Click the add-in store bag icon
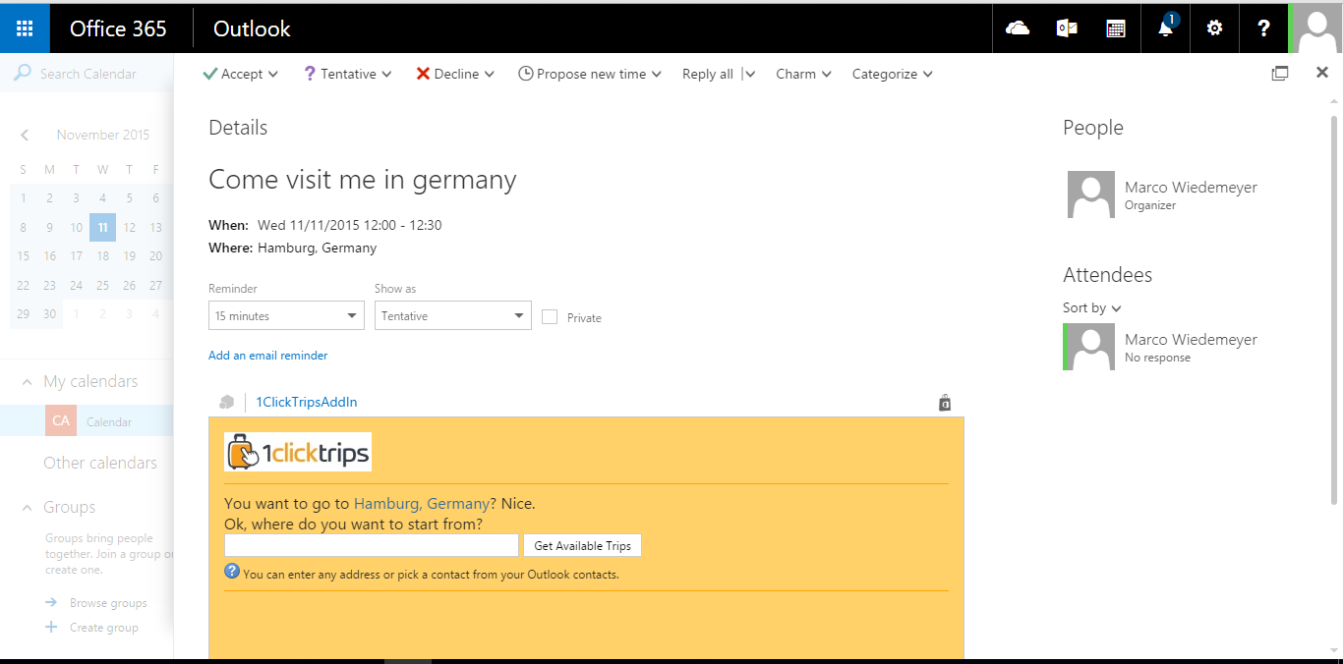Screen dimensions: 1343x664 (x=945, y=403)
